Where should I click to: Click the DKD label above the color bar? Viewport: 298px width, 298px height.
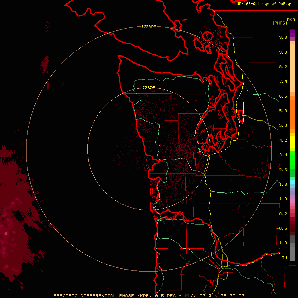click(x=291, y=20)
